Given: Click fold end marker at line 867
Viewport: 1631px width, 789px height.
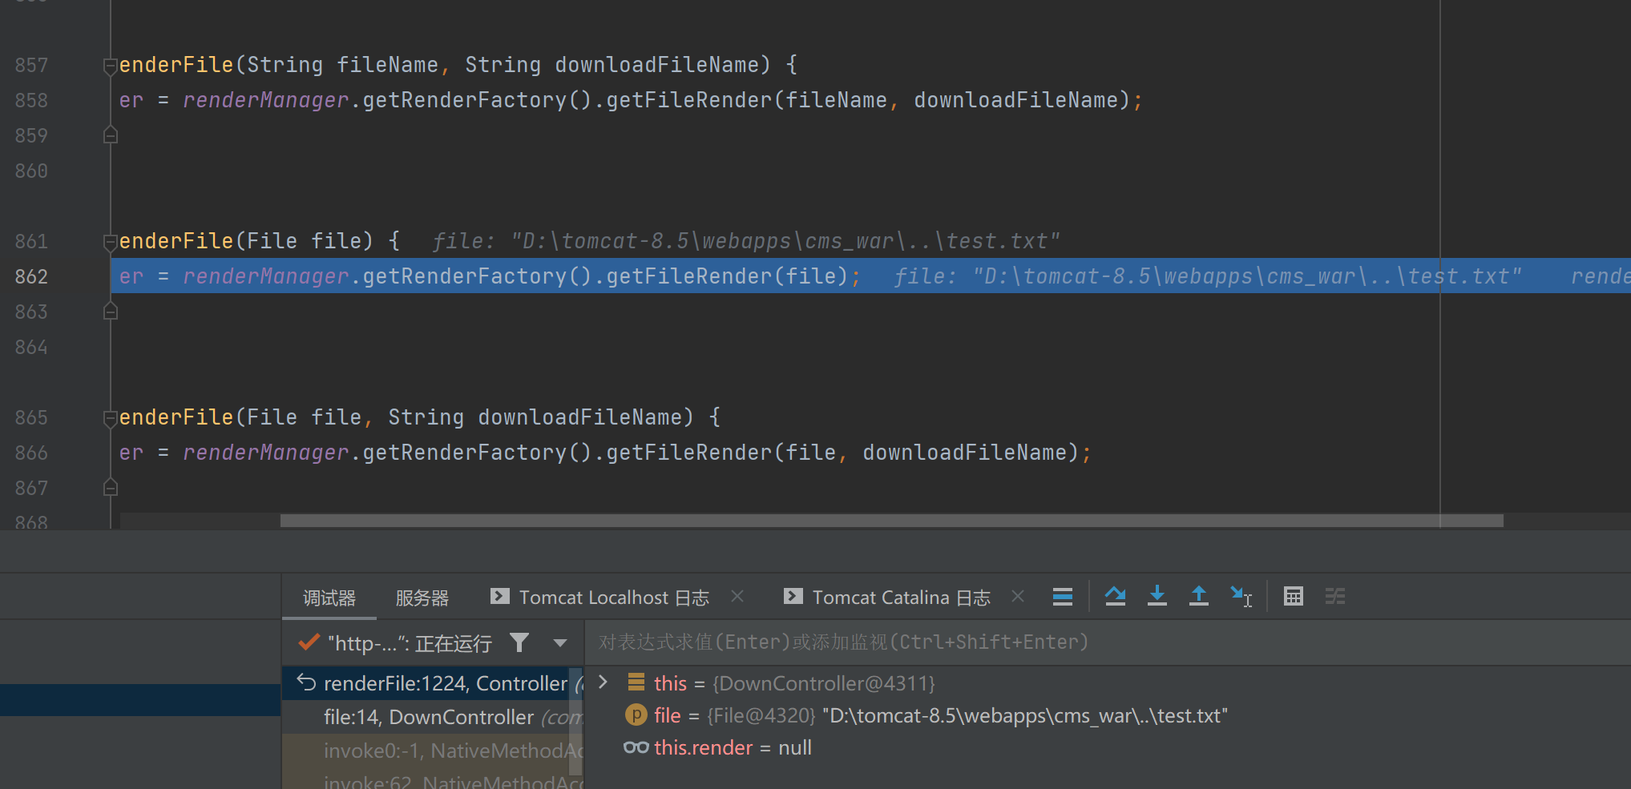Looking at the screenshot, I should pyautogui.click(x=111, y=487).
